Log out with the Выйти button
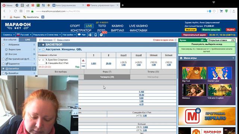The height and width of the screenshot is (134, 239). 231,30
